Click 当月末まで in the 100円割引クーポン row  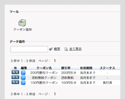point(87,83)
